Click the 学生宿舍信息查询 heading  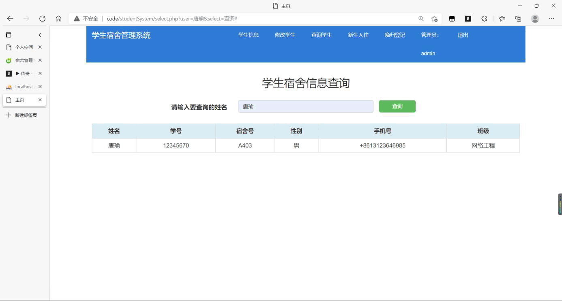(306, 83)
